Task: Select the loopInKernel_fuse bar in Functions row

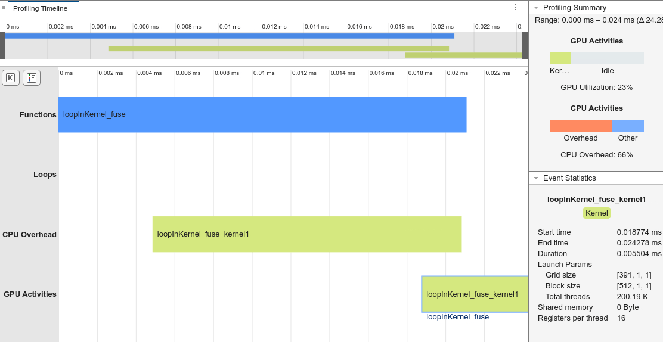Action: (x=262, y=114)
